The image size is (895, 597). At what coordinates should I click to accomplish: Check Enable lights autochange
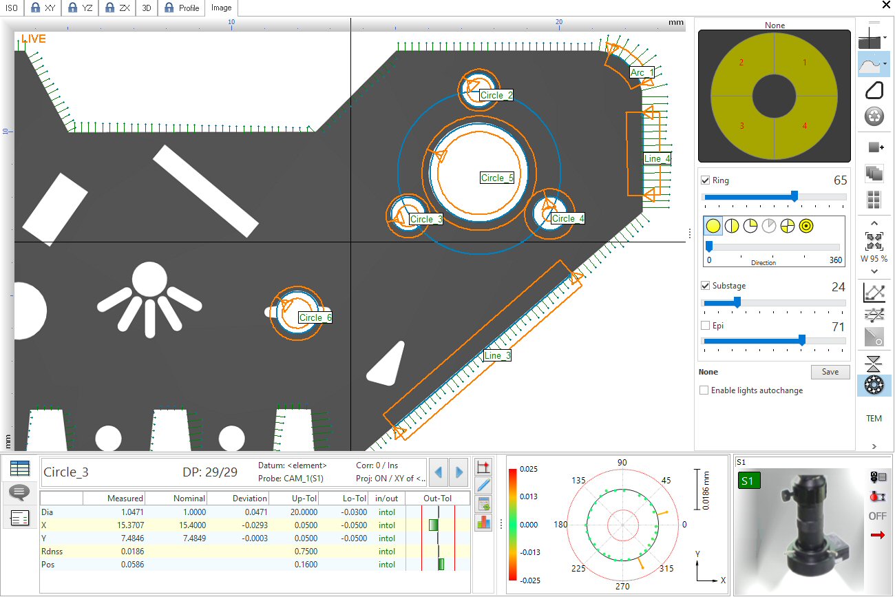coord(704,390)
